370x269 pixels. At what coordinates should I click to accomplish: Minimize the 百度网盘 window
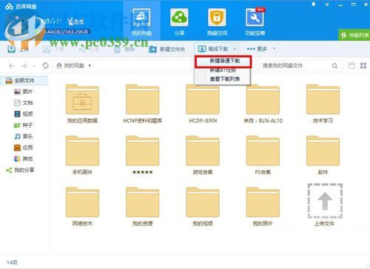tap(340, 4)
